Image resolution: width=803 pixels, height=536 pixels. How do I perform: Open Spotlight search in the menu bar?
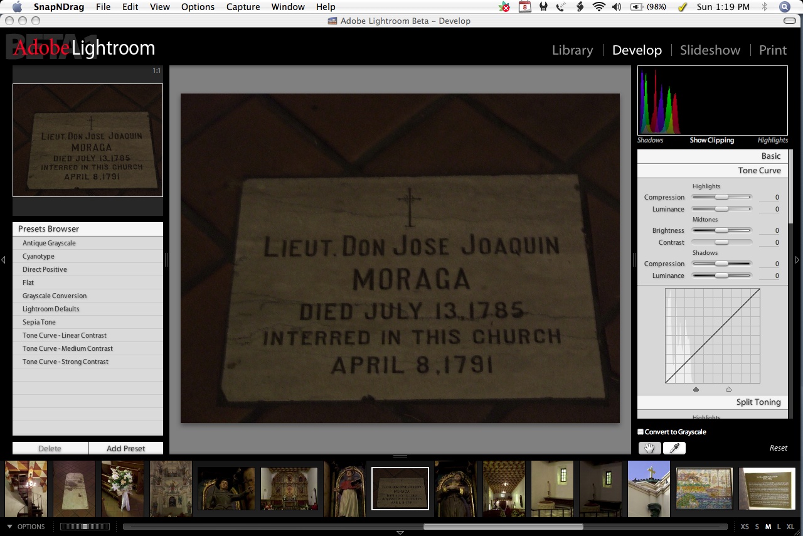(784, 7)
